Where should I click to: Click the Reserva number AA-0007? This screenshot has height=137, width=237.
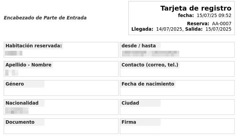pos(222,24)
